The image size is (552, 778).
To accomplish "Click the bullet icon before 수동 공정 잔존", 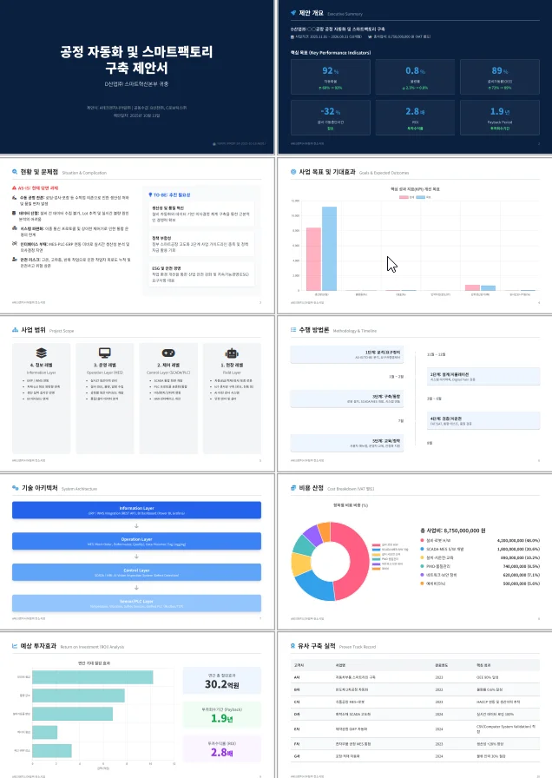I will (15, 197).
